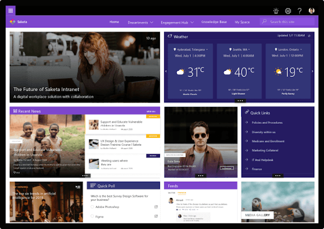Click the like icon on the feed post
Screen dimensions: 324x229
[177, 210]
